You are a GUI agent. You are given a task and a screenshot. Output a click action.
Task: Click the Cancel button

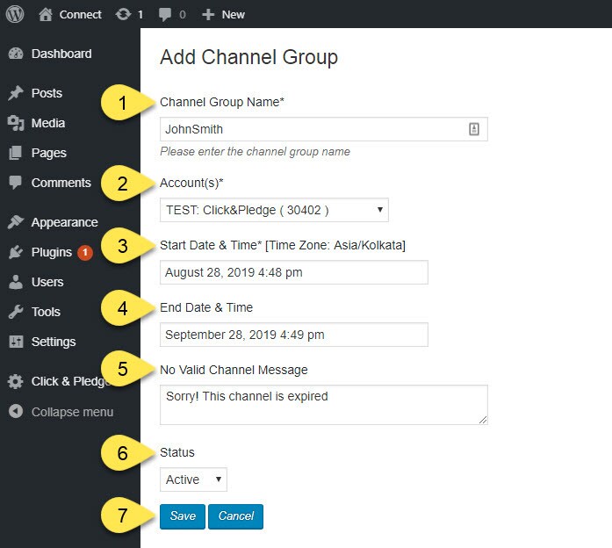click(x=235, y=516)
